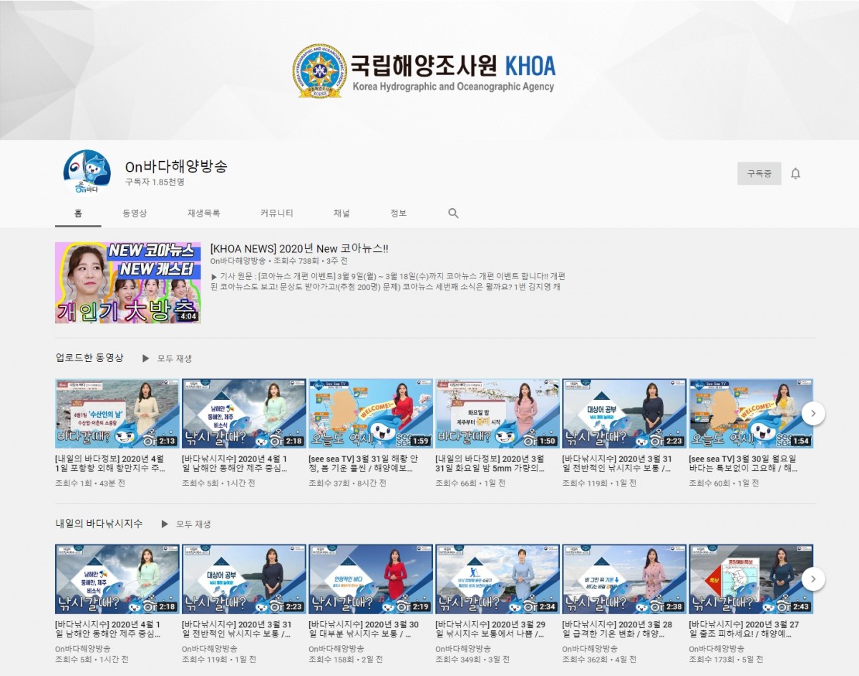
Task: Play the featured NEW 코아뉴스 video thumbnail
Action: [128, 283]
